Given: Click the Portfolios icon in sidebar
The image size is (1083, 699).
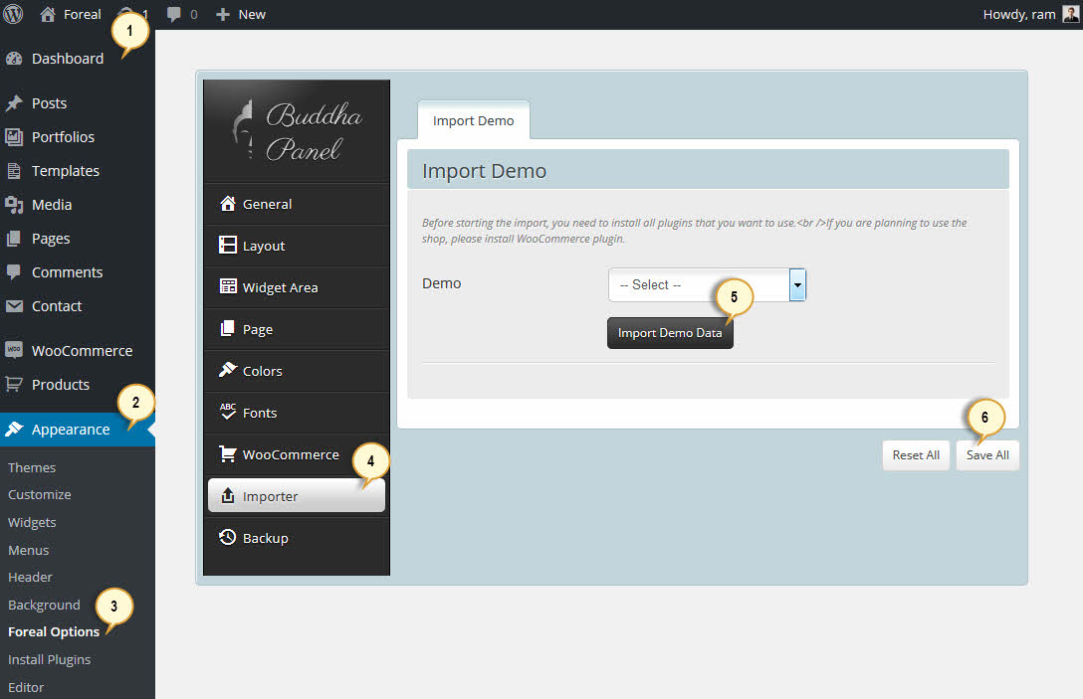Looking at the screenshot, I should click(14, 137).
